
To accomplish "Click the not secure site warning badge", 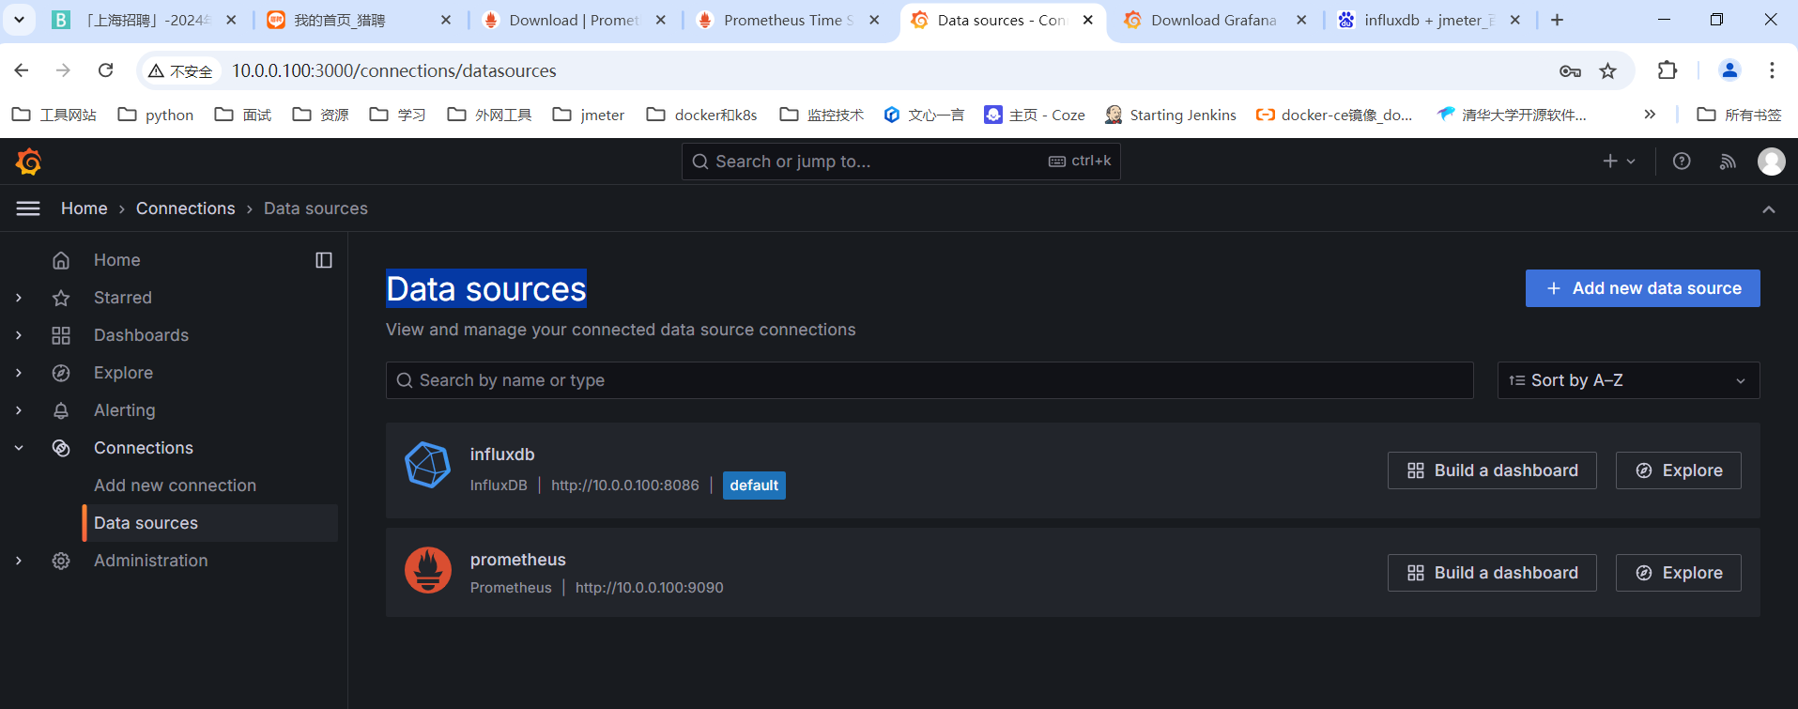I will pyautogui.click(x=181, y=70).
